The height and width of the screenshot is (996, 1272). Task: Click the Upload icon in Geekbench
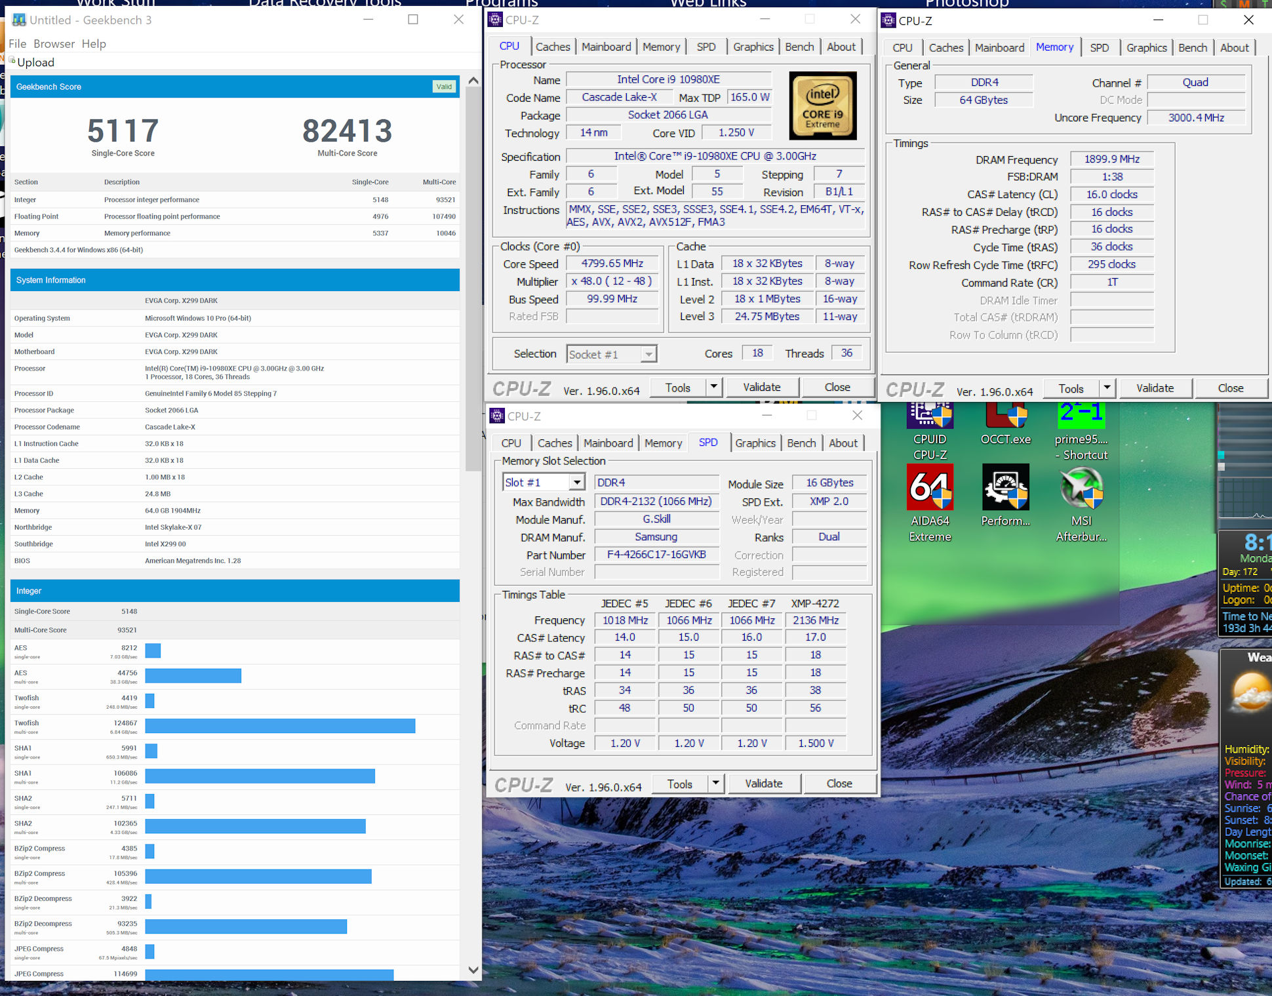(x=12, y=60)
